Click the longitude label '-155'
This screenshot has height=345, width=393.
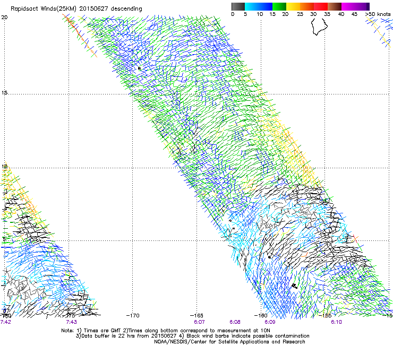point(325,315)
